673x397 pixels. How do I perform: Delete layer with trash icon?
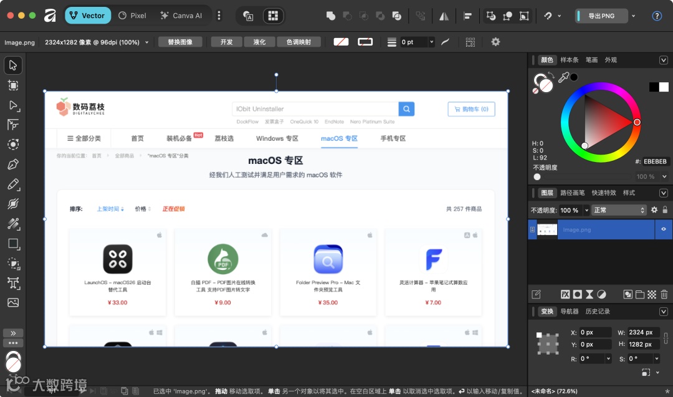[664, 294]
